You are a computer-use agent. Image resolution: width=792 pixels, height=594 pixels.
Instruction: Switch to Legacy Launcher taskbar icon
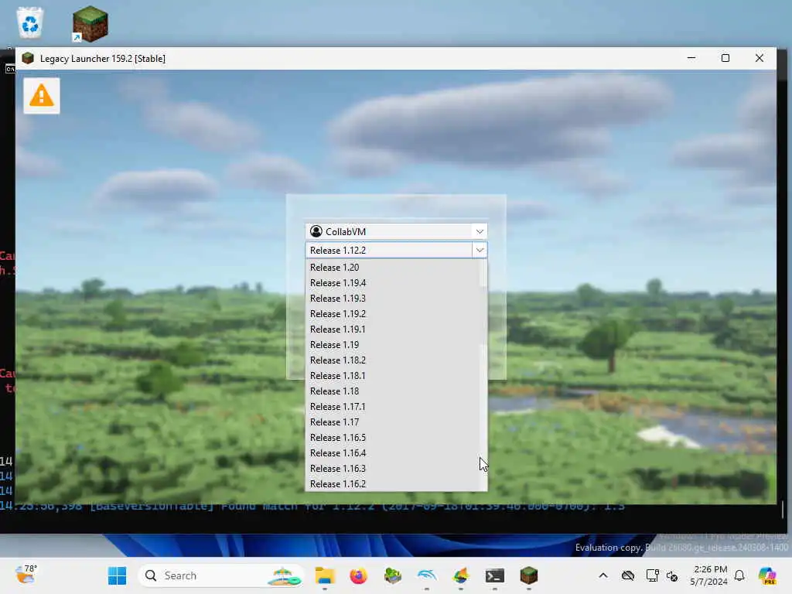tap(529, 575)
